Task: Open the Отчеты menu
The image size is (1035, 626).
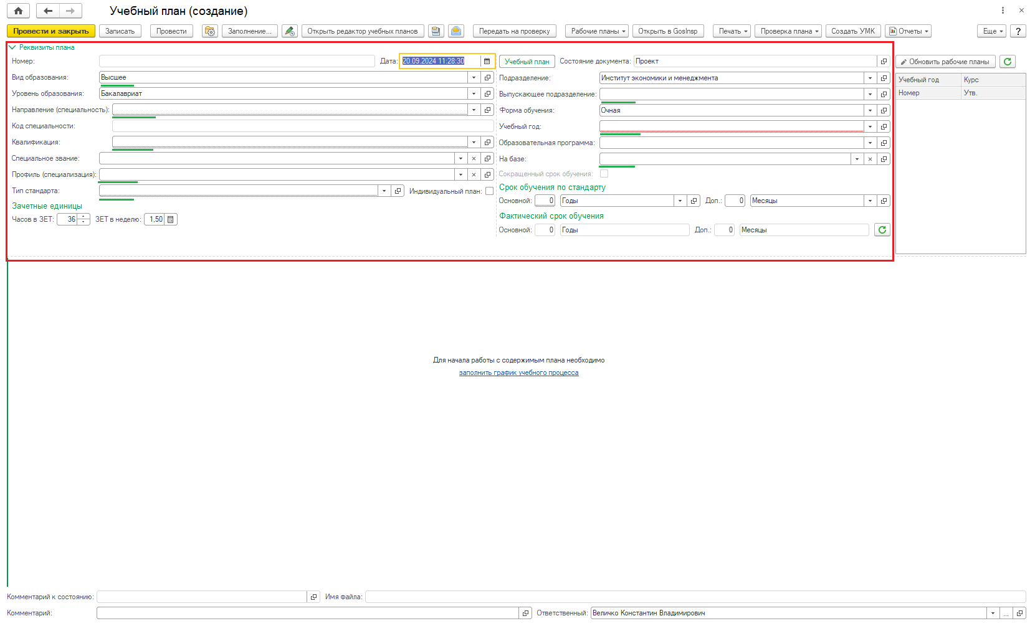Action: (x=909, y=31)
